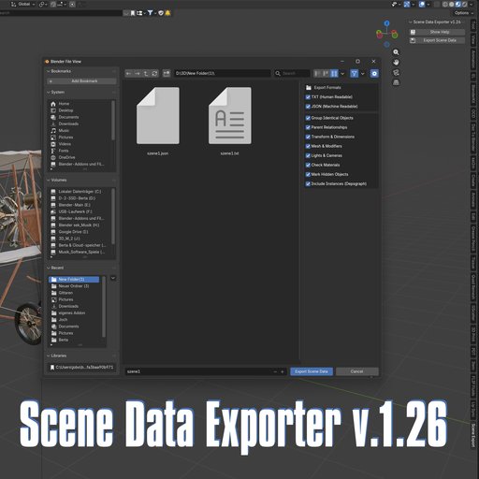
Task: Click Export Scene Data in sidebar panel
Action: [x=437, y=40]
